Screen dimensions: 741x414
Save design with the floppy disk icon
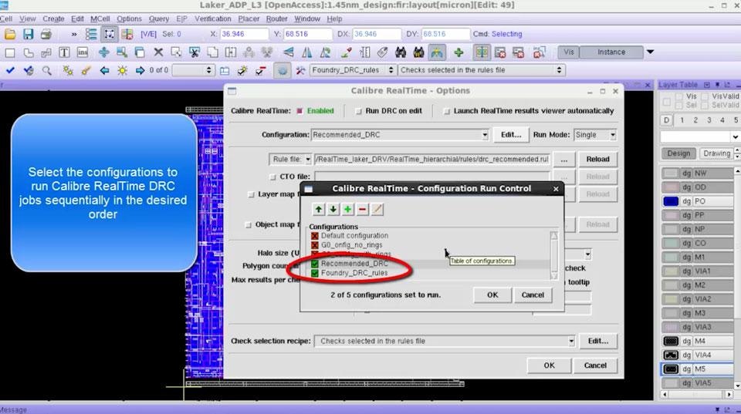pos(28,34)
